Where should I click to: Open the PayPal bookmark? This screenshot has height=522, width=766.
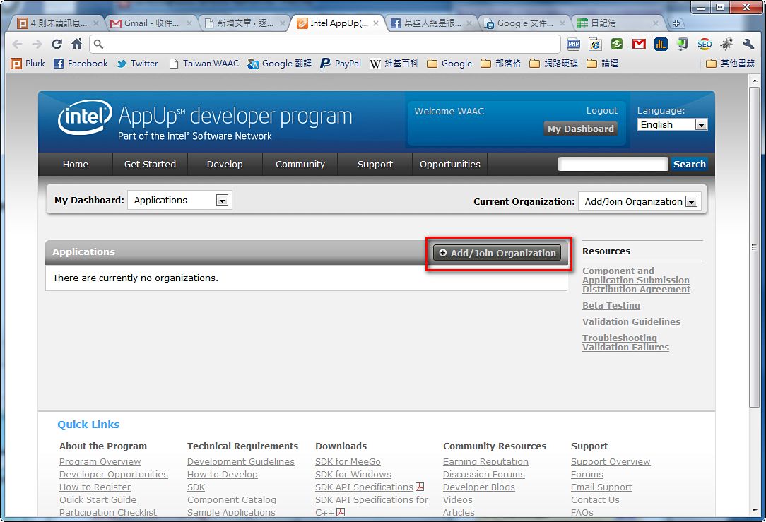341,64
